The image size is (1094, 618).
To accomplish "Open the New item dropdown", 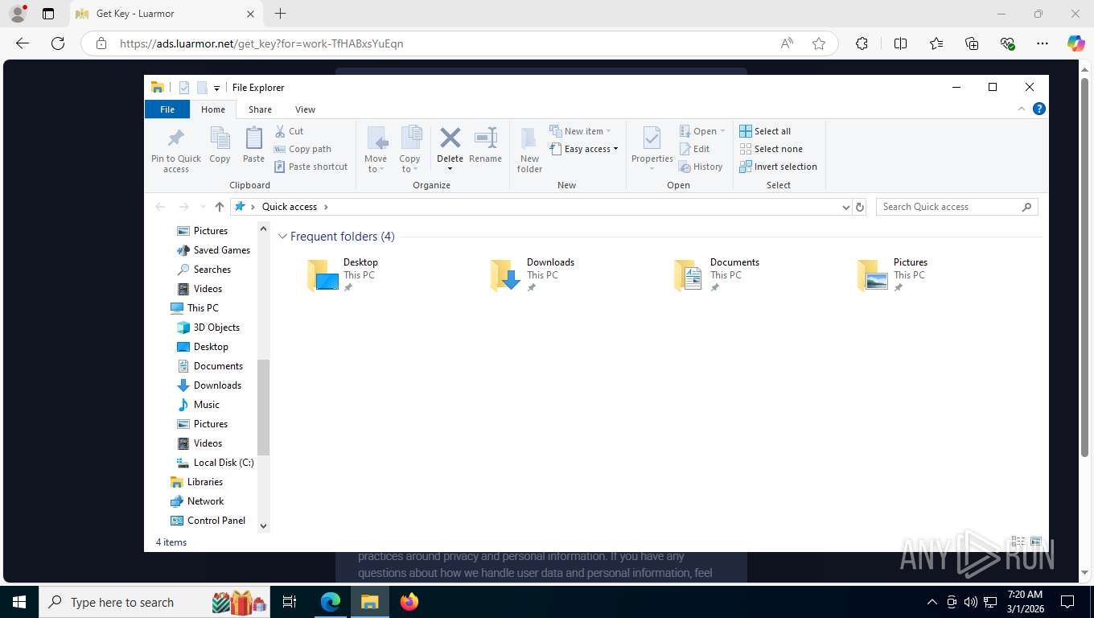I will 581,131.
